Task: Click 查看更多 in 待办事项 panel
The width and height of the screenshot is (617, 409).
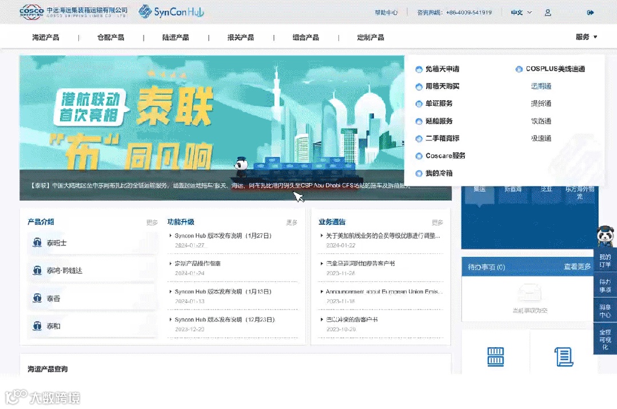Action: pos(577,267)
